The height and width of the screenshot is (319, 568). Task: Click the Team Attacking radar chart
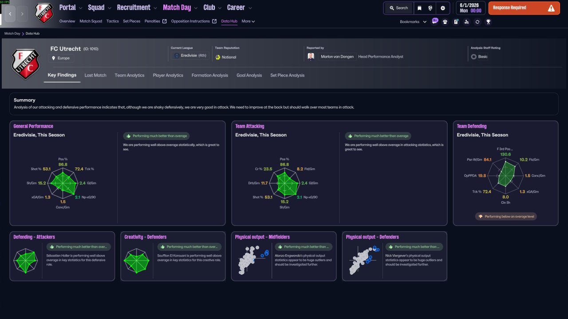(284, 183)
